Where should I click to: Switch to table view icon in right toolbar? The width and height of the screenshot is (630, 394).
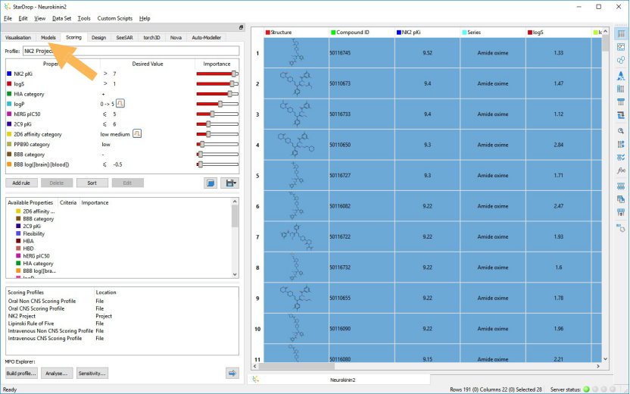(621, 34)
